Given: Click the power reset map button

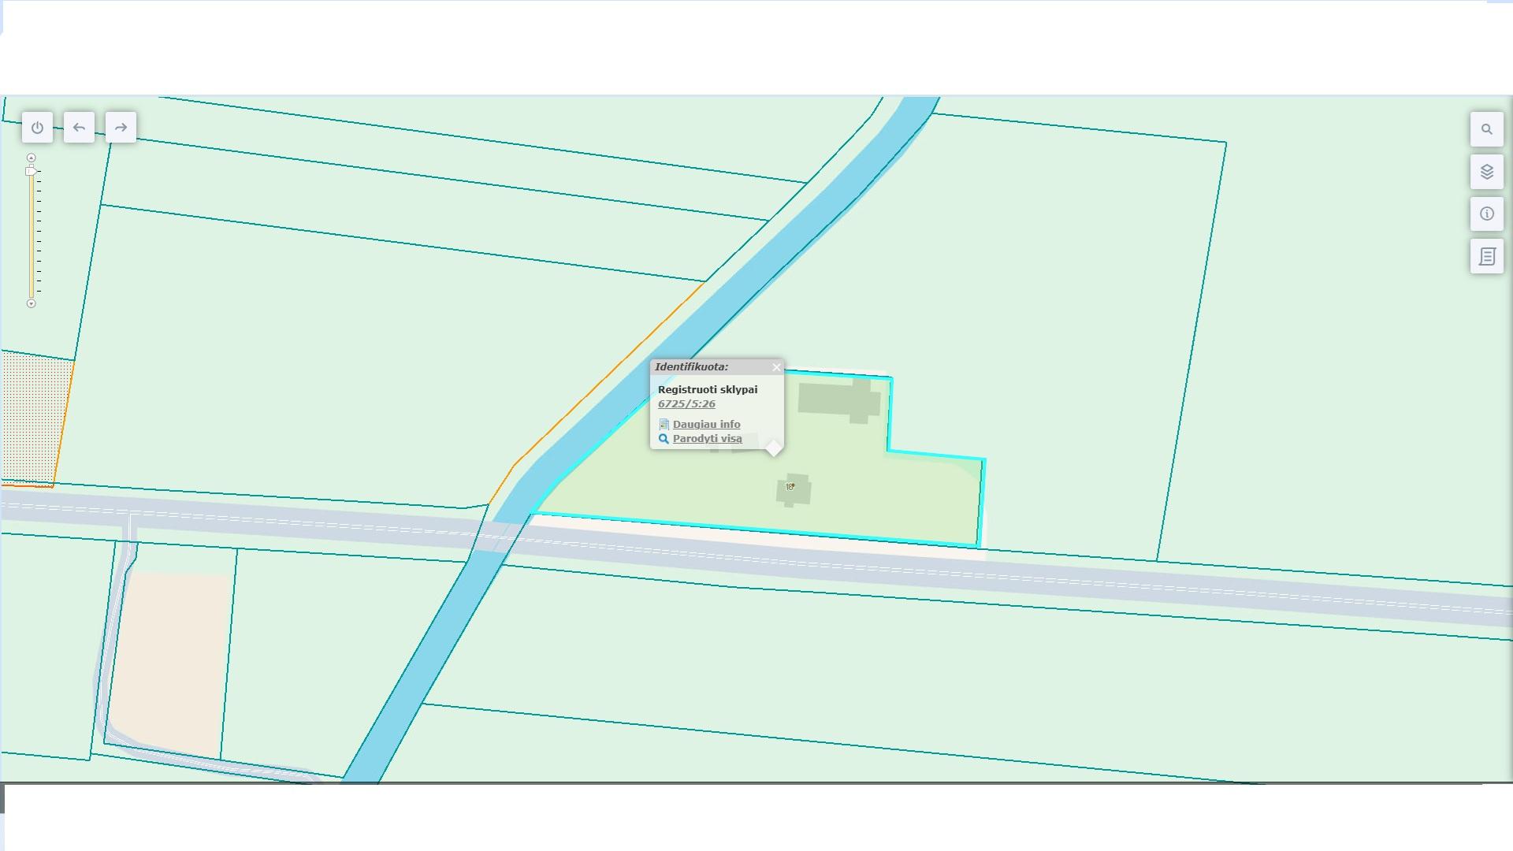Looking at the screenshot, I should pyautogui.click(x=38, y=128).
